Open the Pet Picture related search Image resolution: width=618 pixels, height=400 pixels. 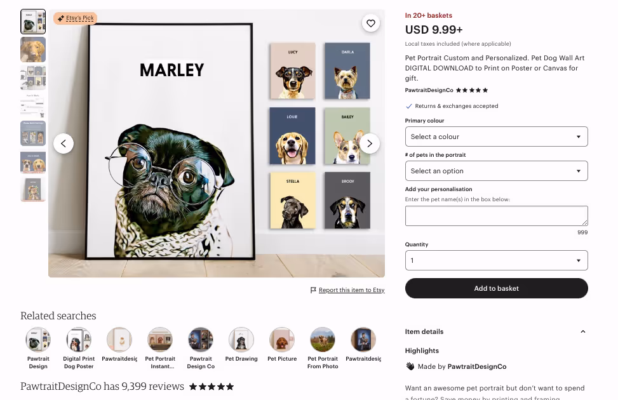(282, 345)
